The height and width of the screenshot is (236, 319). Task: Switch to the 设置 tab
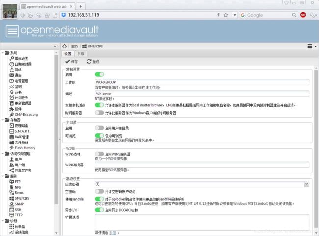click(x=68, y=54)
